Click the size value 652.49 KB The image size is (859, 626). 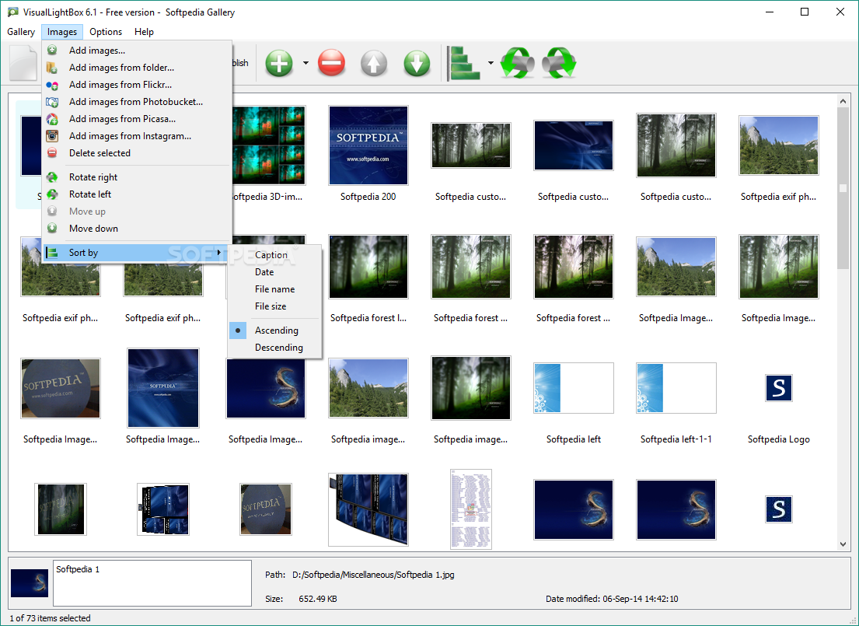[318, 599]
